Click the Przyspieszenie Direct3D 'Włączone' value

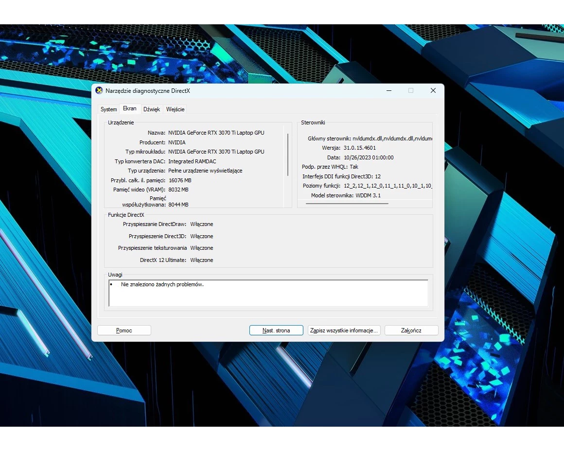pos(202,236)
